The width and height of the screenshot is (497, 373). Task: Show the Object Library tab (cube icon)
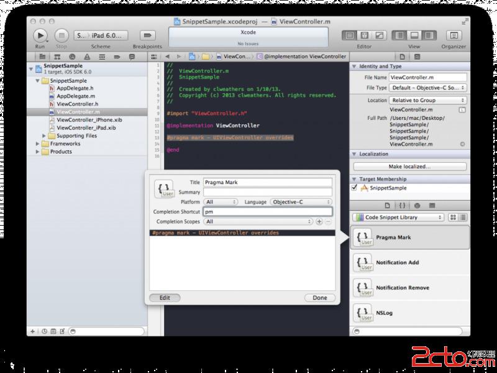point(417,205)
